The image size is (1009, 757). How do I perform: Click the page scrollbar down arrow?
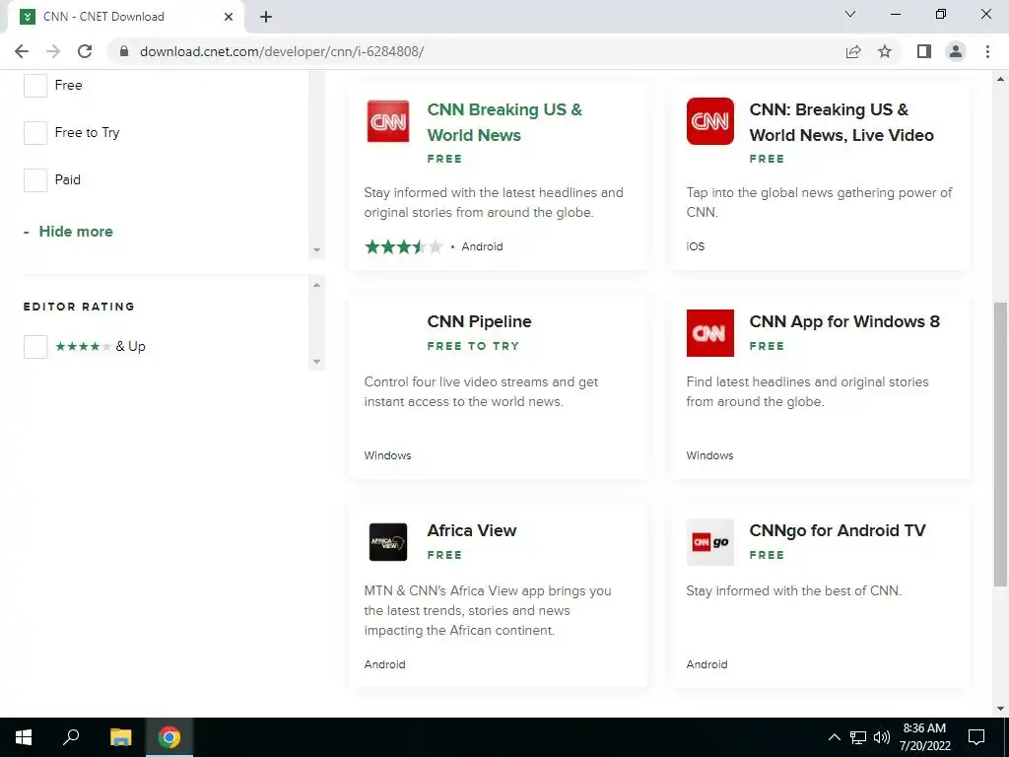click(1001, 709)
